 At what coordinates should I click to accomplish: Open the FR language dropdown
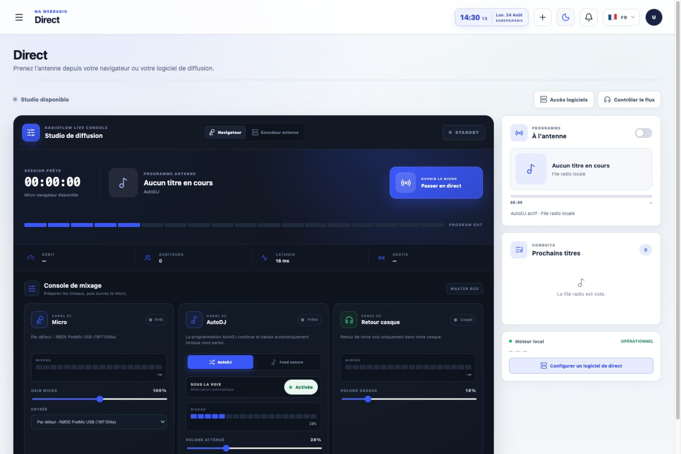pos(621,17)
